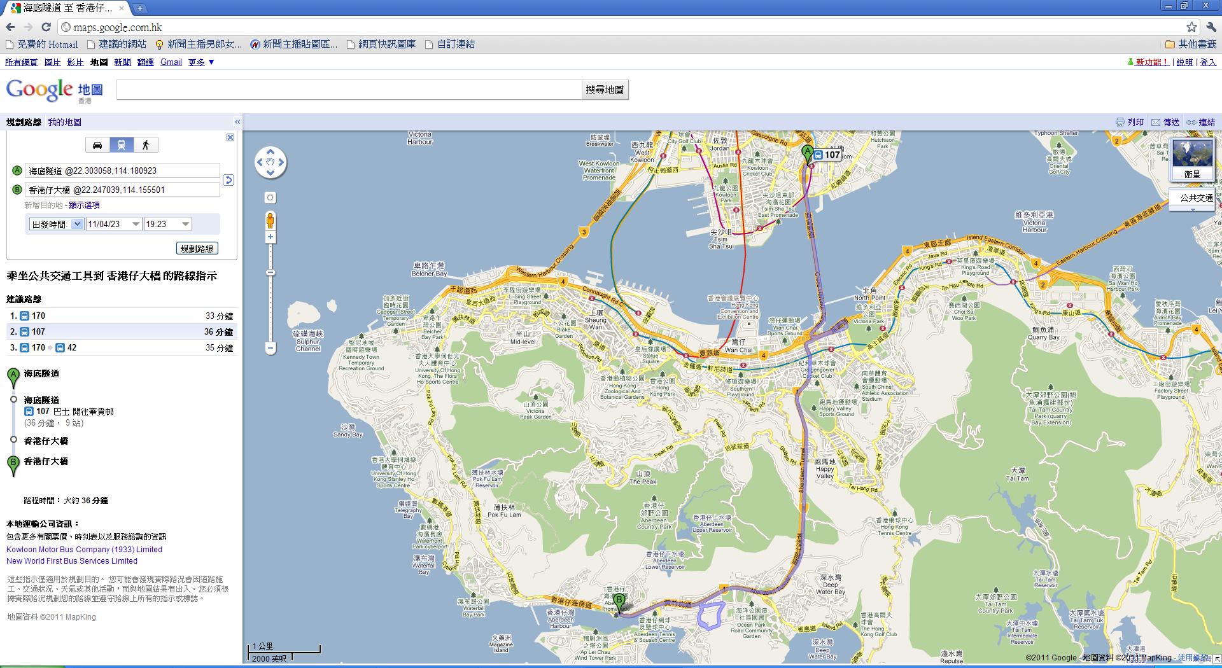Select the public transit mode icon
Viewport: 1222px width, 668px height.
[122, 145]
